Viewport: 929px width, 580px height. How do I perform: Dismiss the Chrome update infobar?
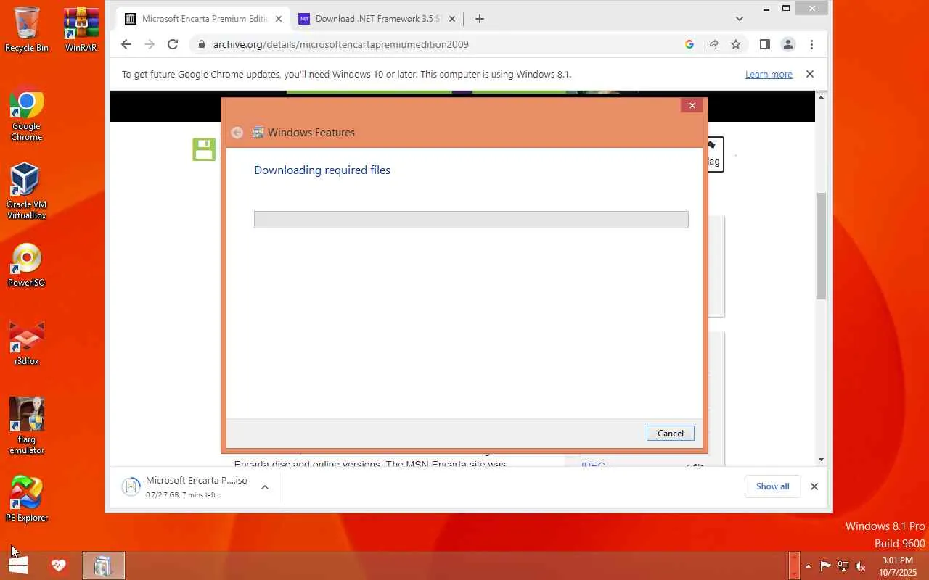[x=810, y=74]
